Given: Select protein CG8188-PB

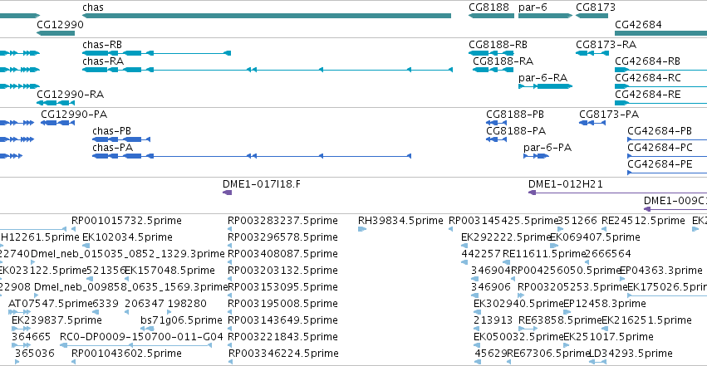Looking at the screenshot, I should (515, 115).
